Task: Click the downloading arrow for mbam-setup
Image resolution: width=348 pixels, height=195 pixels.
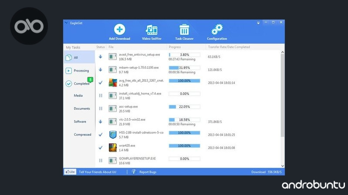Action: [100, 70]
